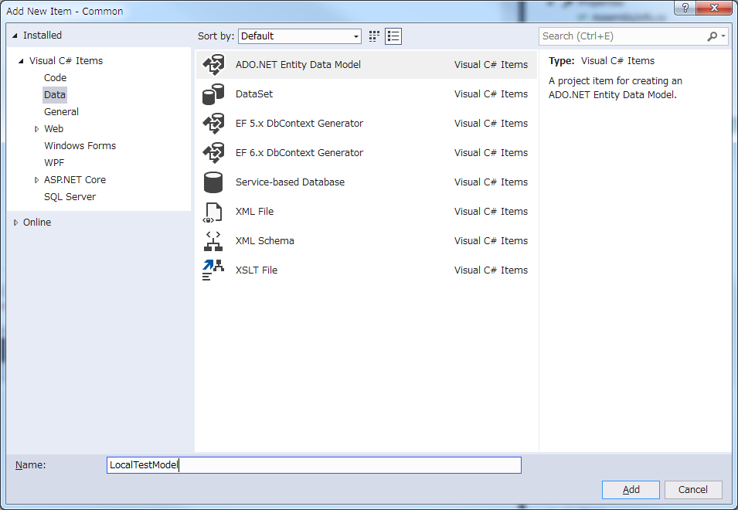
Task: Click the "XSLT File" item name
Action: pyautogui.click(x=257, y=270)
